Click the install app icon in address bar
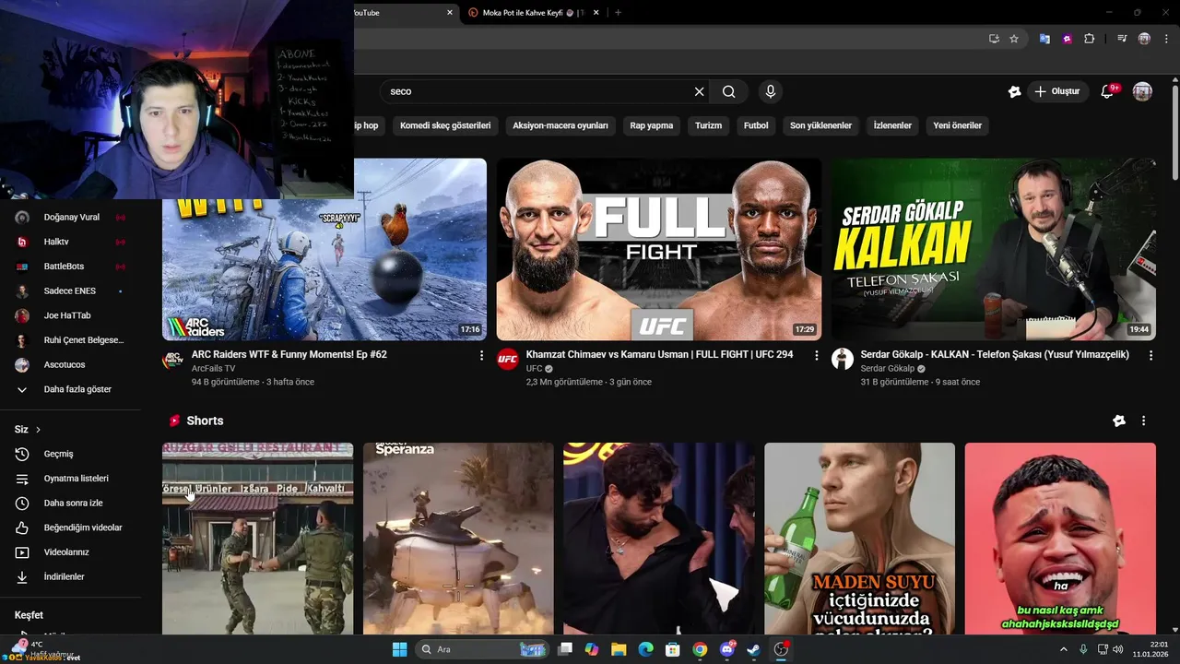 (x=994, y=39)
